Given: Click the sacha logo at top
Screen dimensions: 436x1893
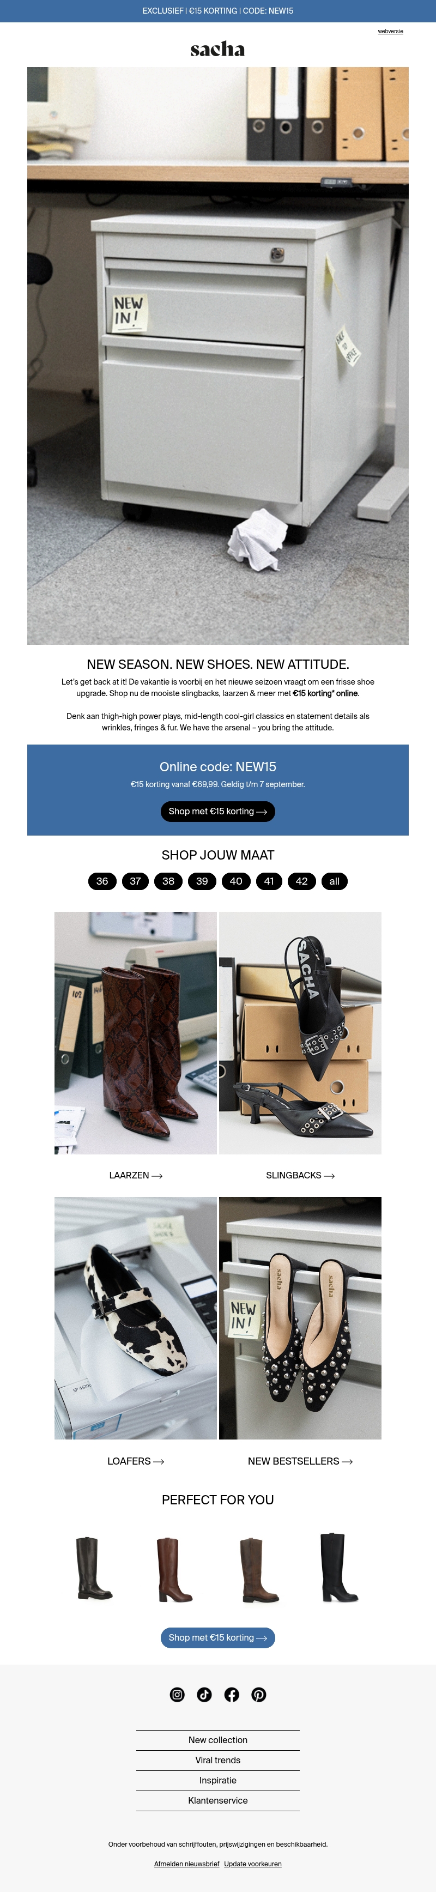Looking at the screenshot, I should click(x=217, y=49).
